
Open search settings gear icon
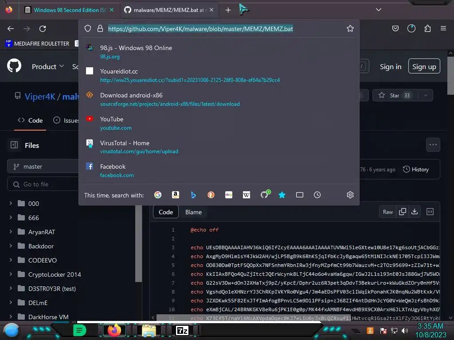(350, 195)
